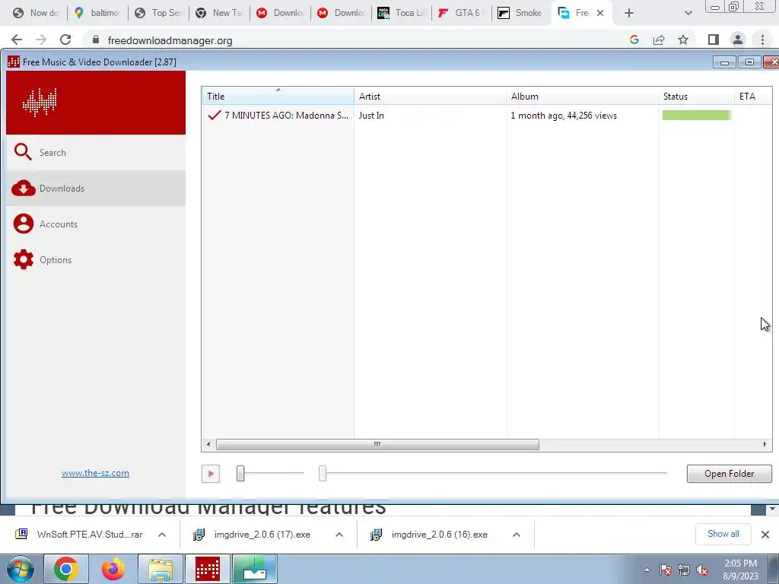
Task: Click the horizontal scrollbar right arrow
Action: pos(765,444)
